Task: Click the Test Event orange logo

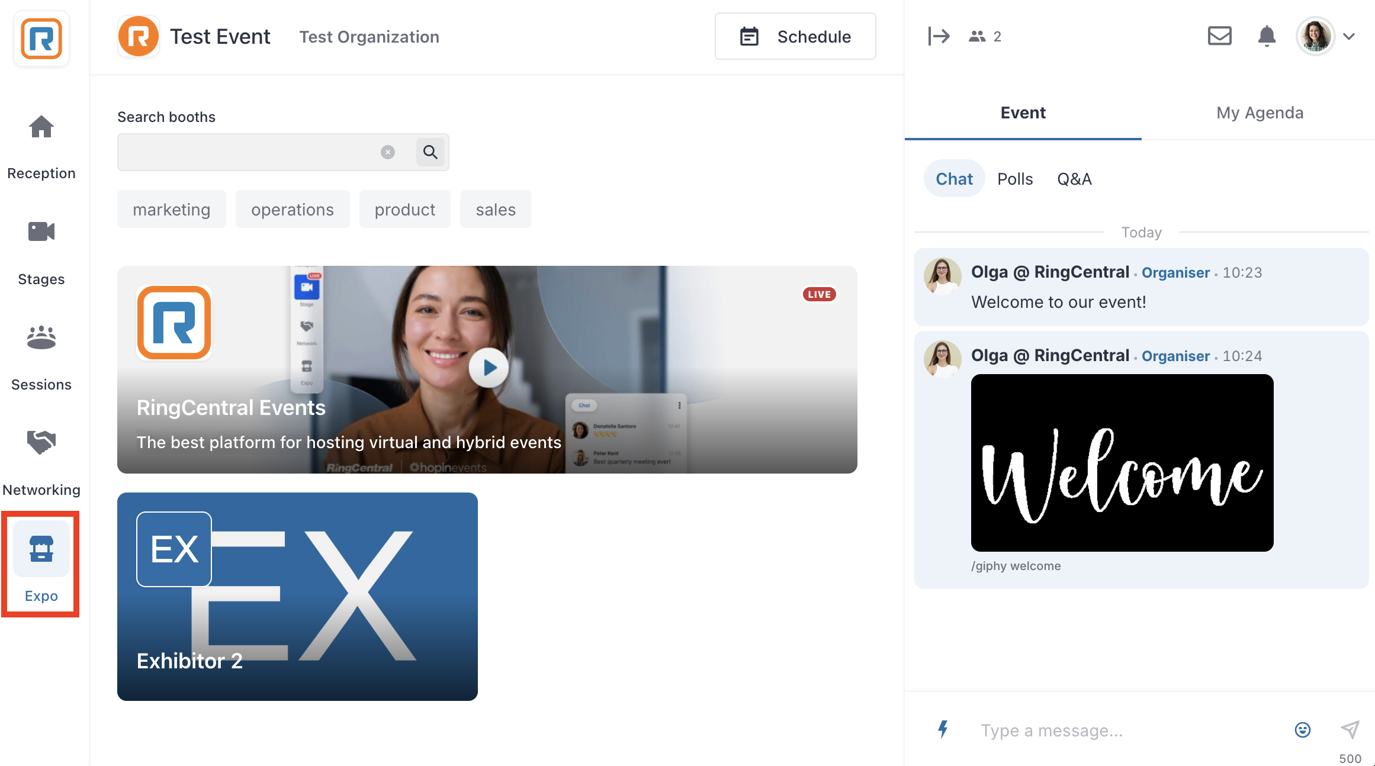Action: pyautogui.click(x=139, y=37)
